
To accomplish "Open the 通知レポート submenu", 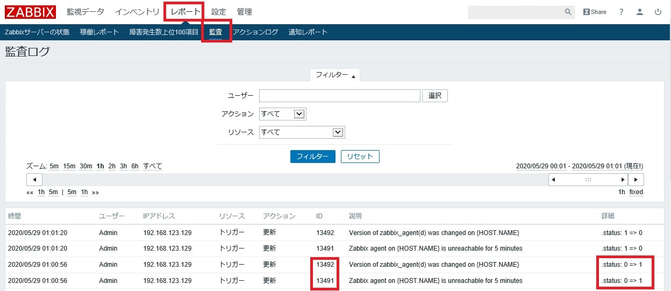I will click(308, 32).
